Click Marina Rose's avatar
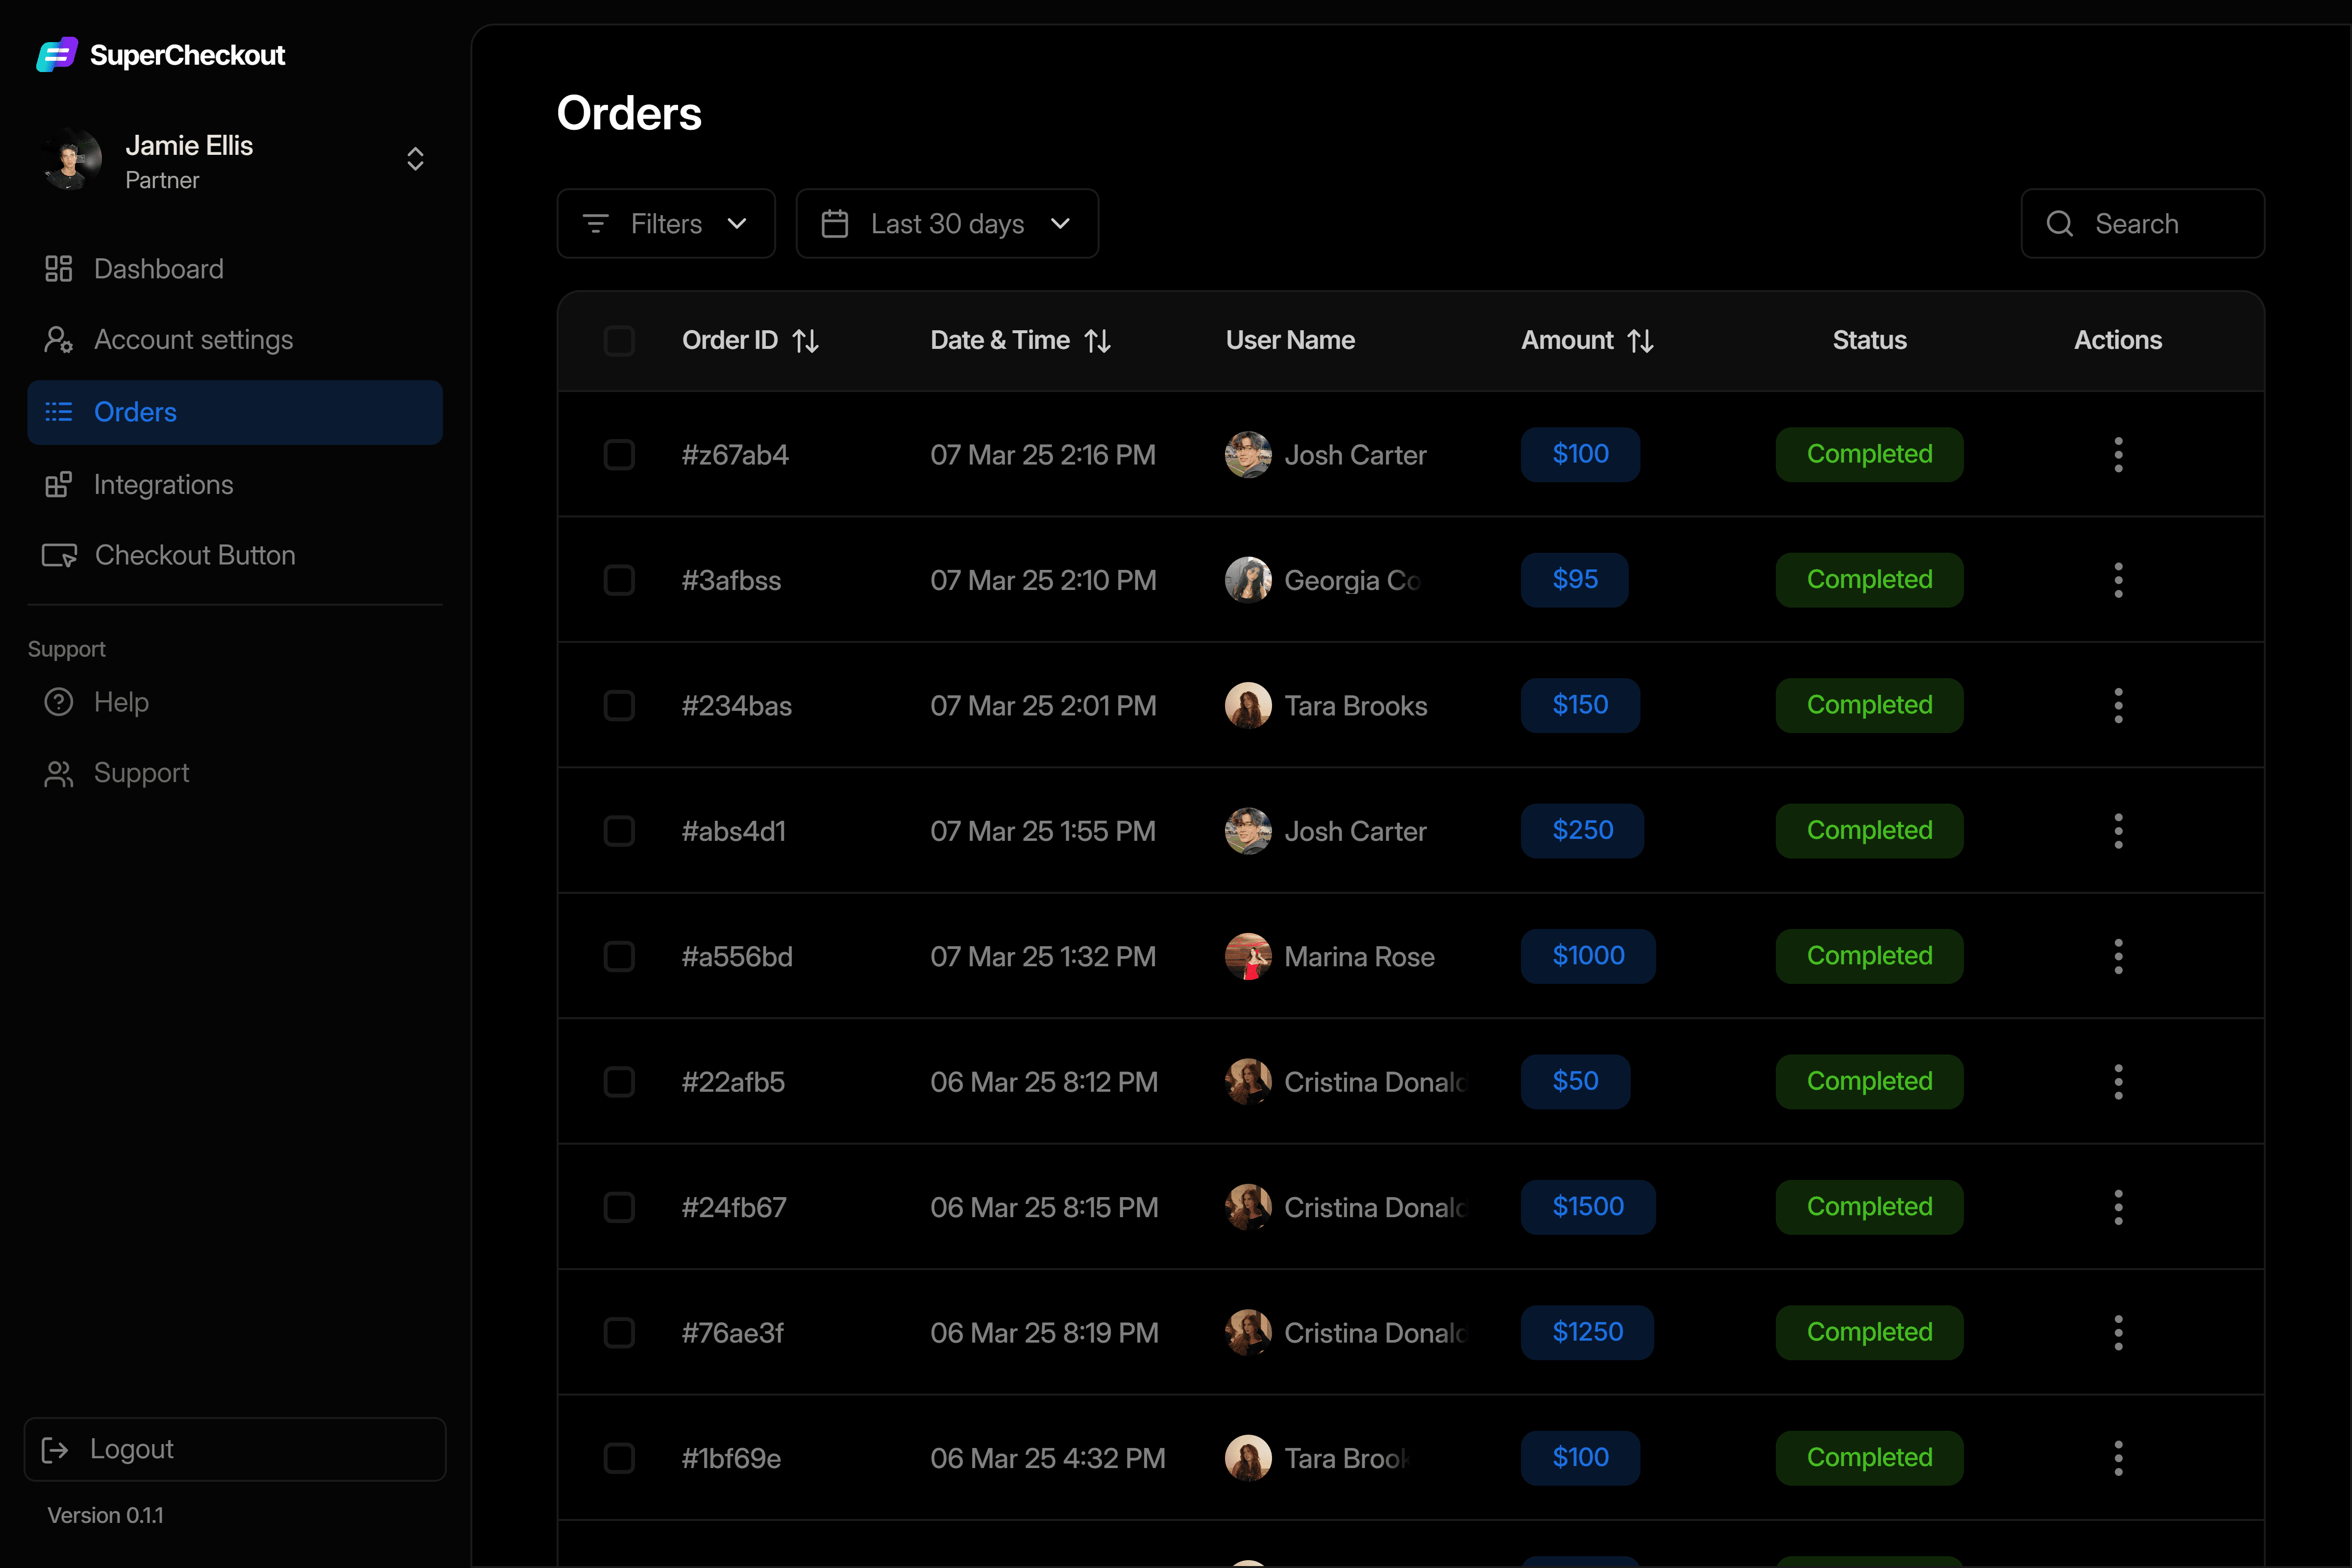The width and height of the screenshot is (2352, 1568). tap(1248, 956)
